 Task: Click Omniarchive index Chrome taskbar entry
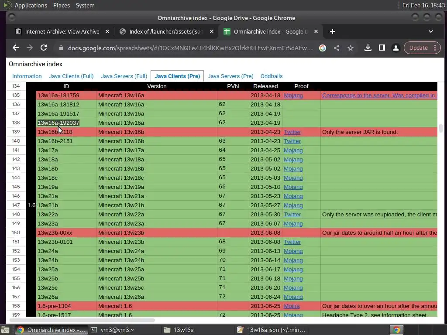click(x=52, y=330)
